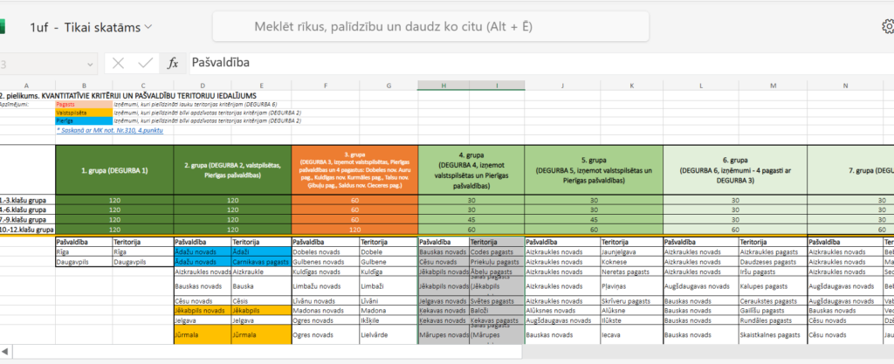
Task: Click the formula bar showing 'Pašvaldība'
Action: pyautogui.click(x=524, y=63)
